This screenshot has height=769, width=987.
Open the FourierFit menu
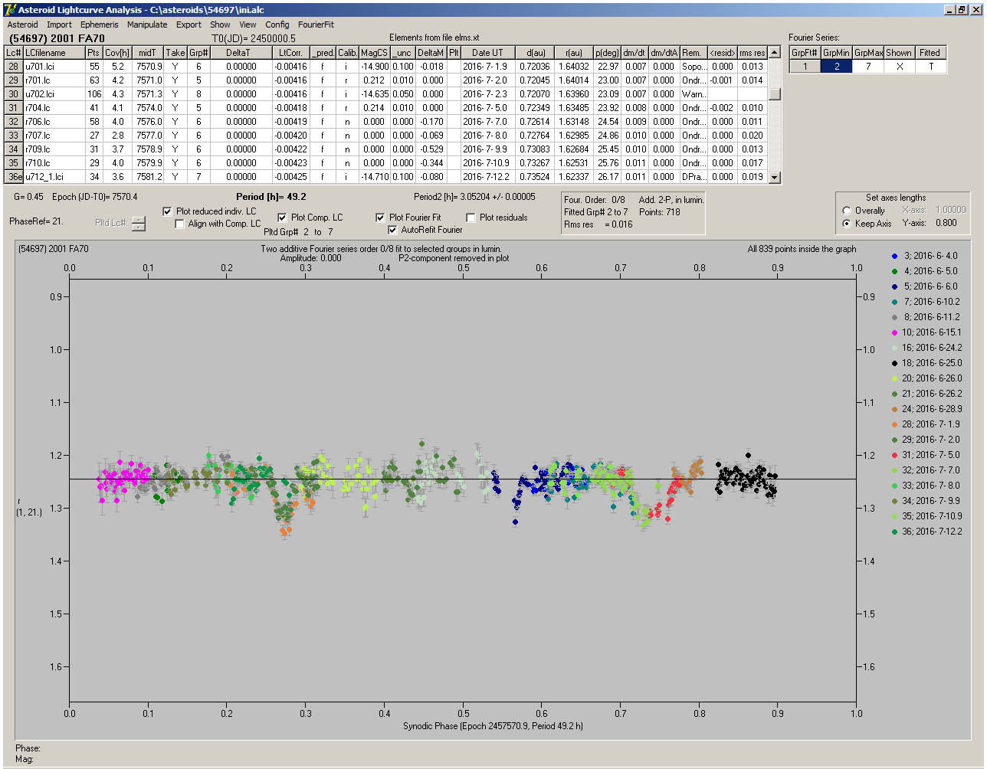pyautogui.click(x=316, y=25)
